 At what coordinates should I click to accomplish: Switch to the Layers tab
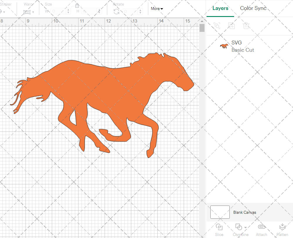[220, 8]
